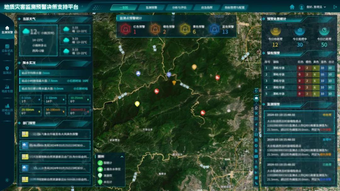Click the yellow marker on the map

[x=137, y=104]
